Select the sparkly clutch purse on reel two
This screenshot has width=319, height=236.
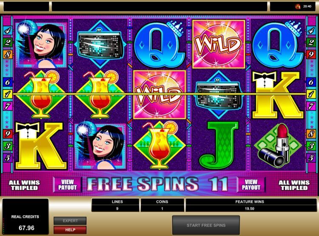100,44
